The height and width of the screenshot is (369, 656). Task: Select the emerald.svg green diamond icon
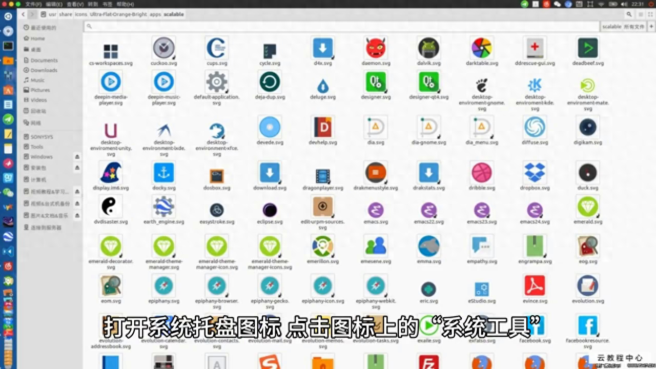coord(588,207)
